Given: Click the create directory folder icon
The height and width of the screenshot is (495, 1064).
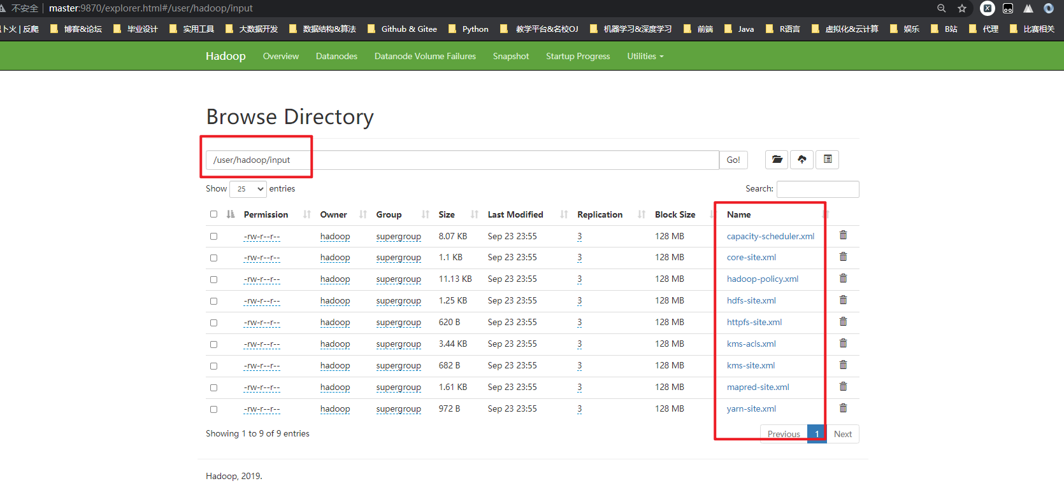Looking at the screenshot, I should [777, 159].
